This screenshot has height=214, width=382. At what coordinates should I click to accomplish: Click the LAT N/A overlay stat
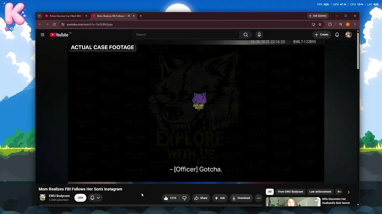click(x=373, y=4)
